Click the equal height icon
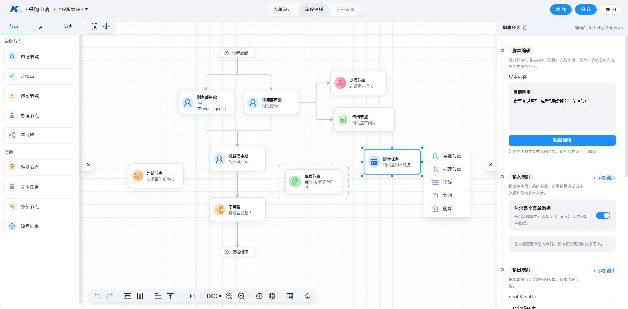This screenshot has width=628, height=309. click(182, 296)
